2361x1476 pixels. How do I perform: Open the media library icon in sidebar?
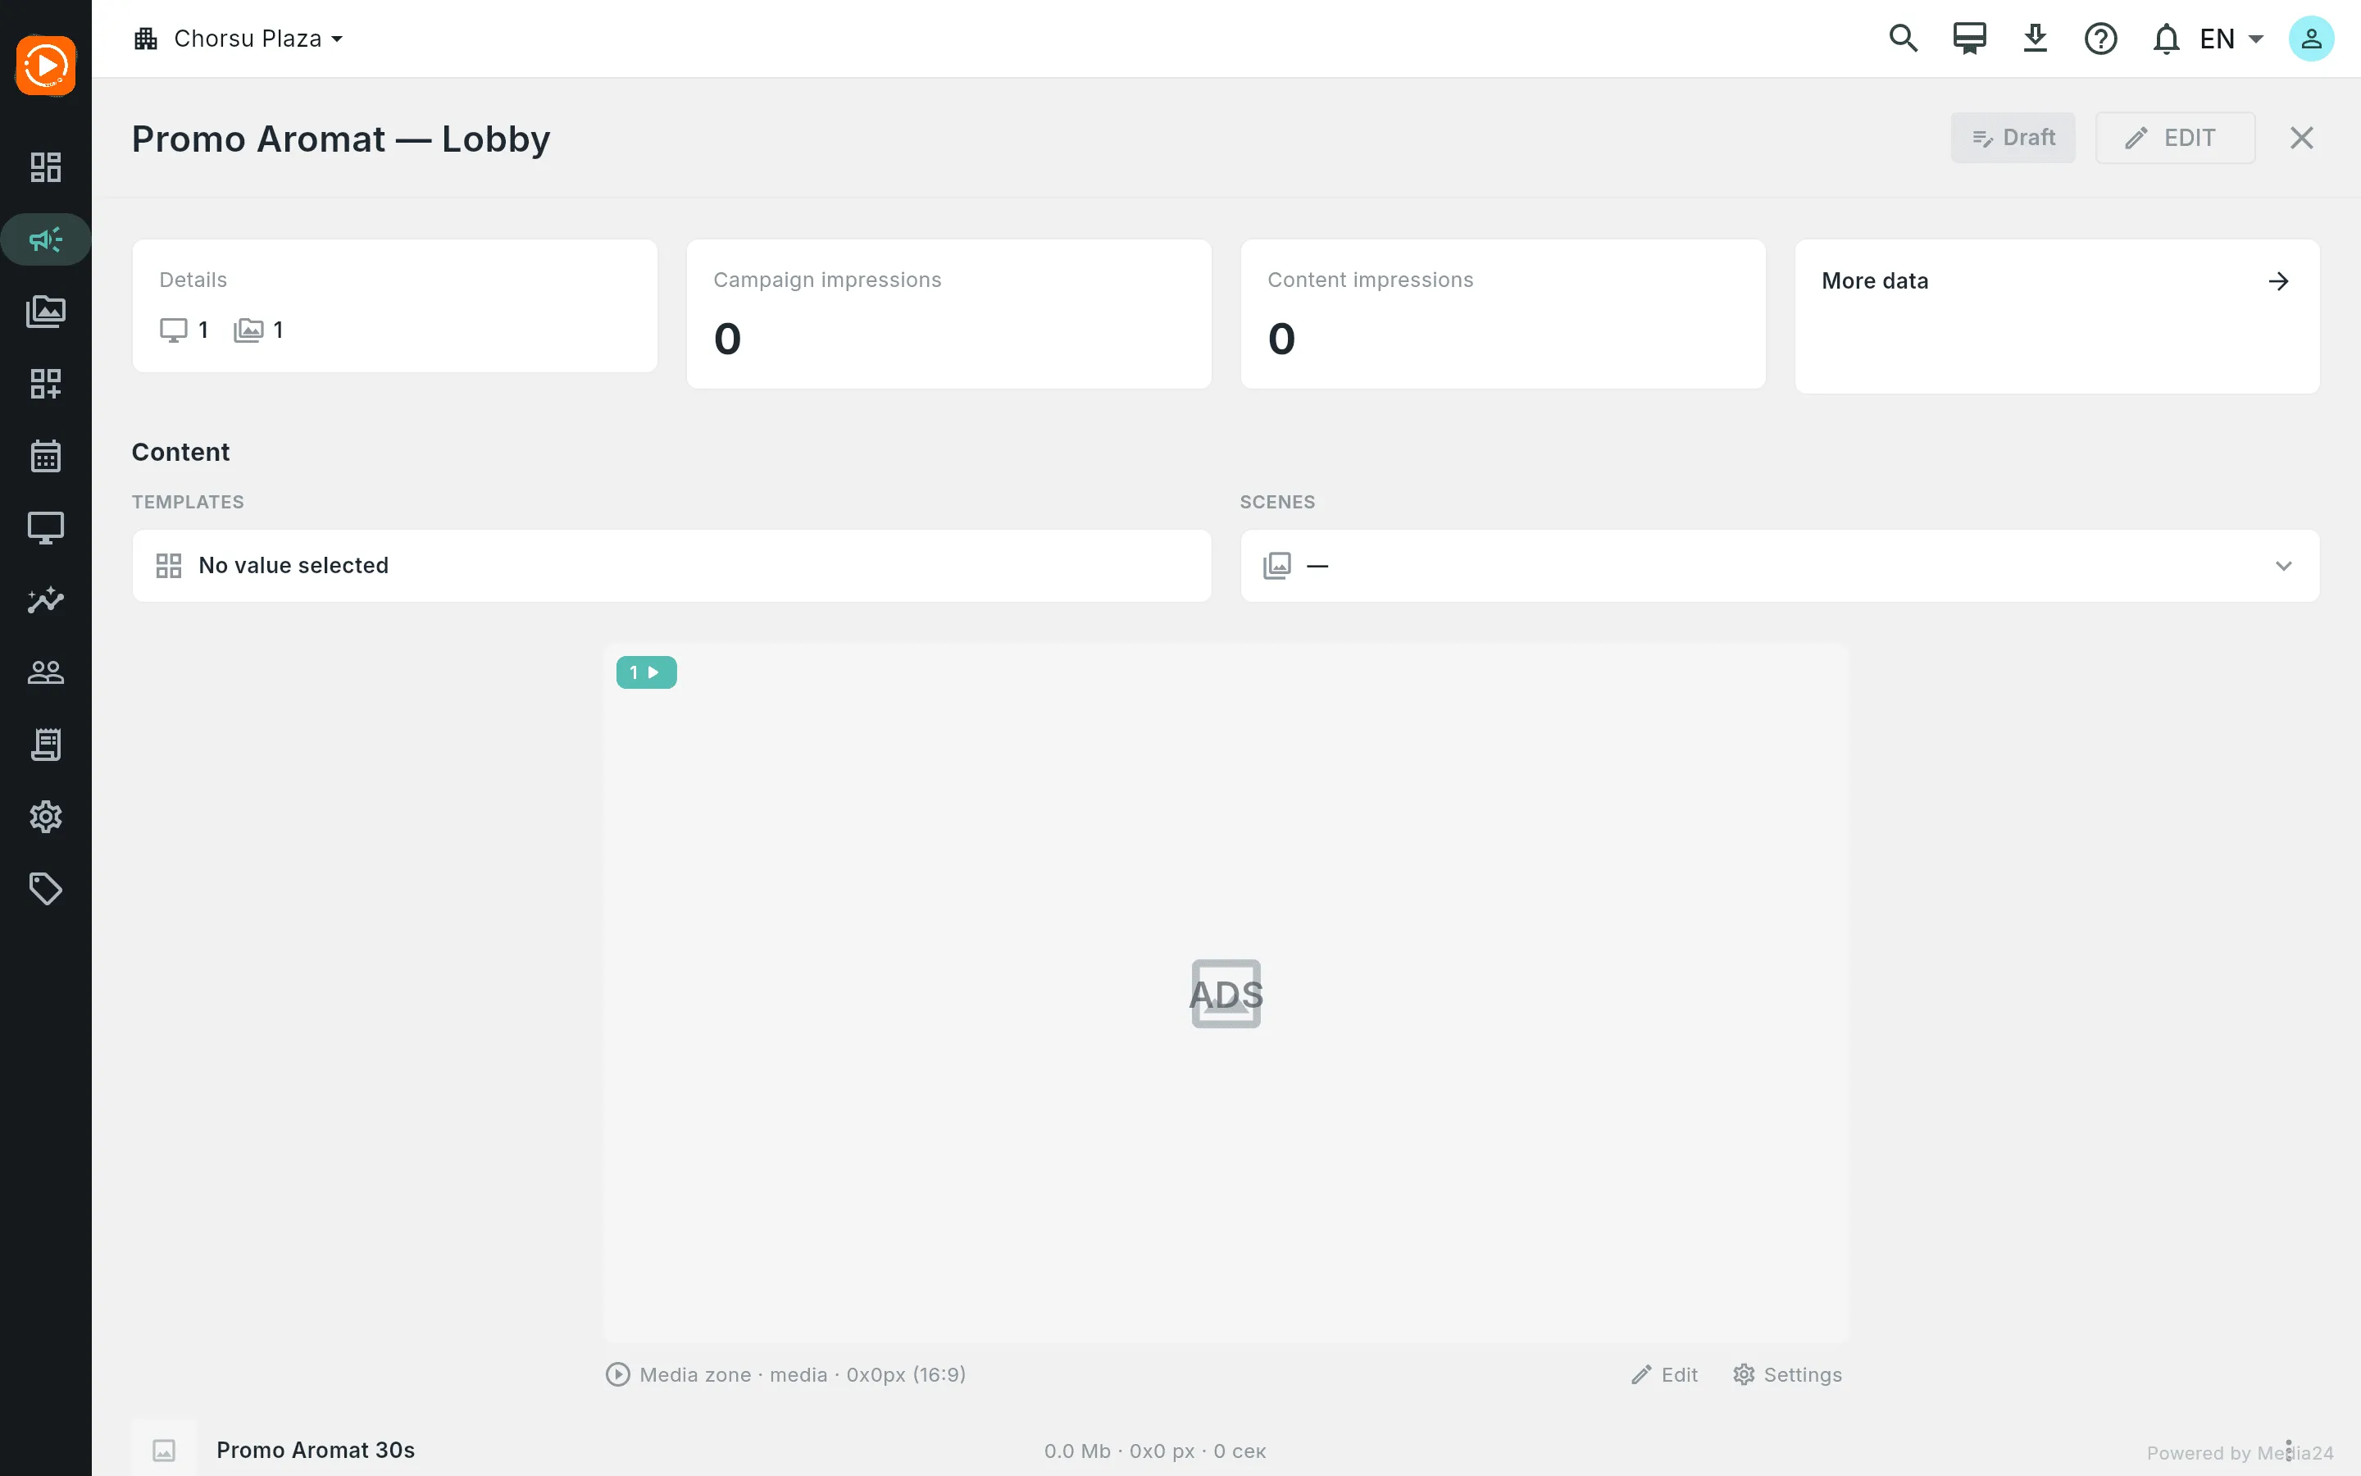pyautogui.click(x=45, y=312)
